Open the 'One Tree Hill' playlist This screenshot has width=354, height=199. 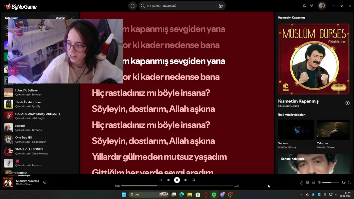pos(40,140)
